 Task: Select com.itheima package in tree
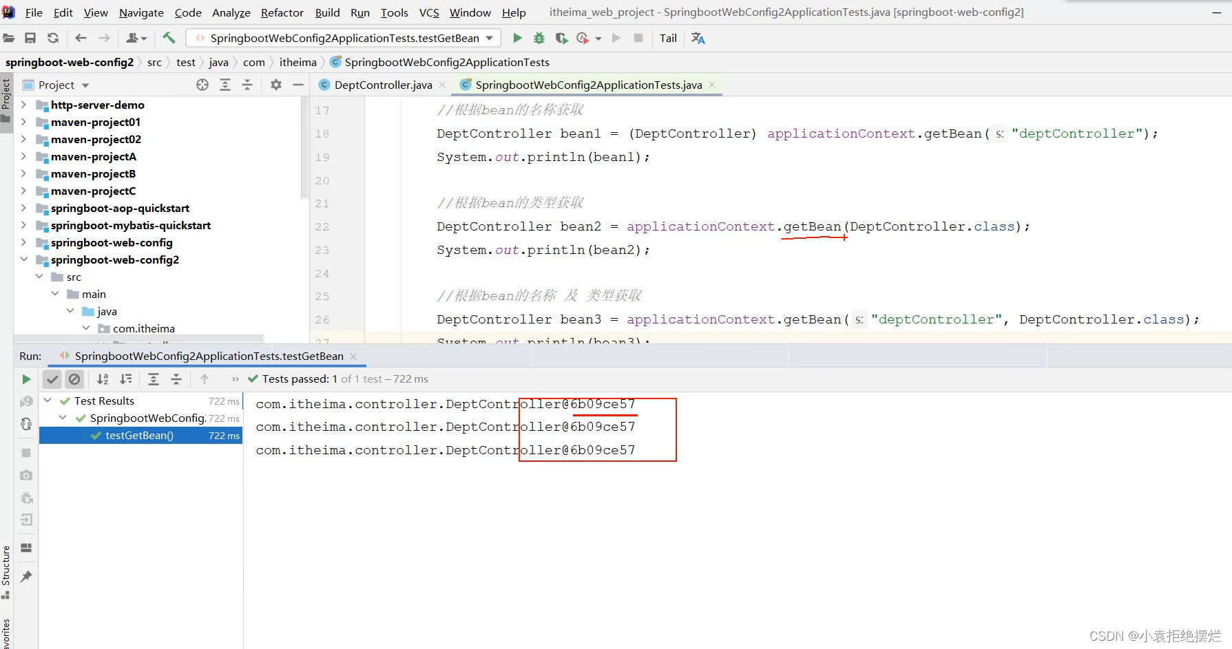click(143, 328)
